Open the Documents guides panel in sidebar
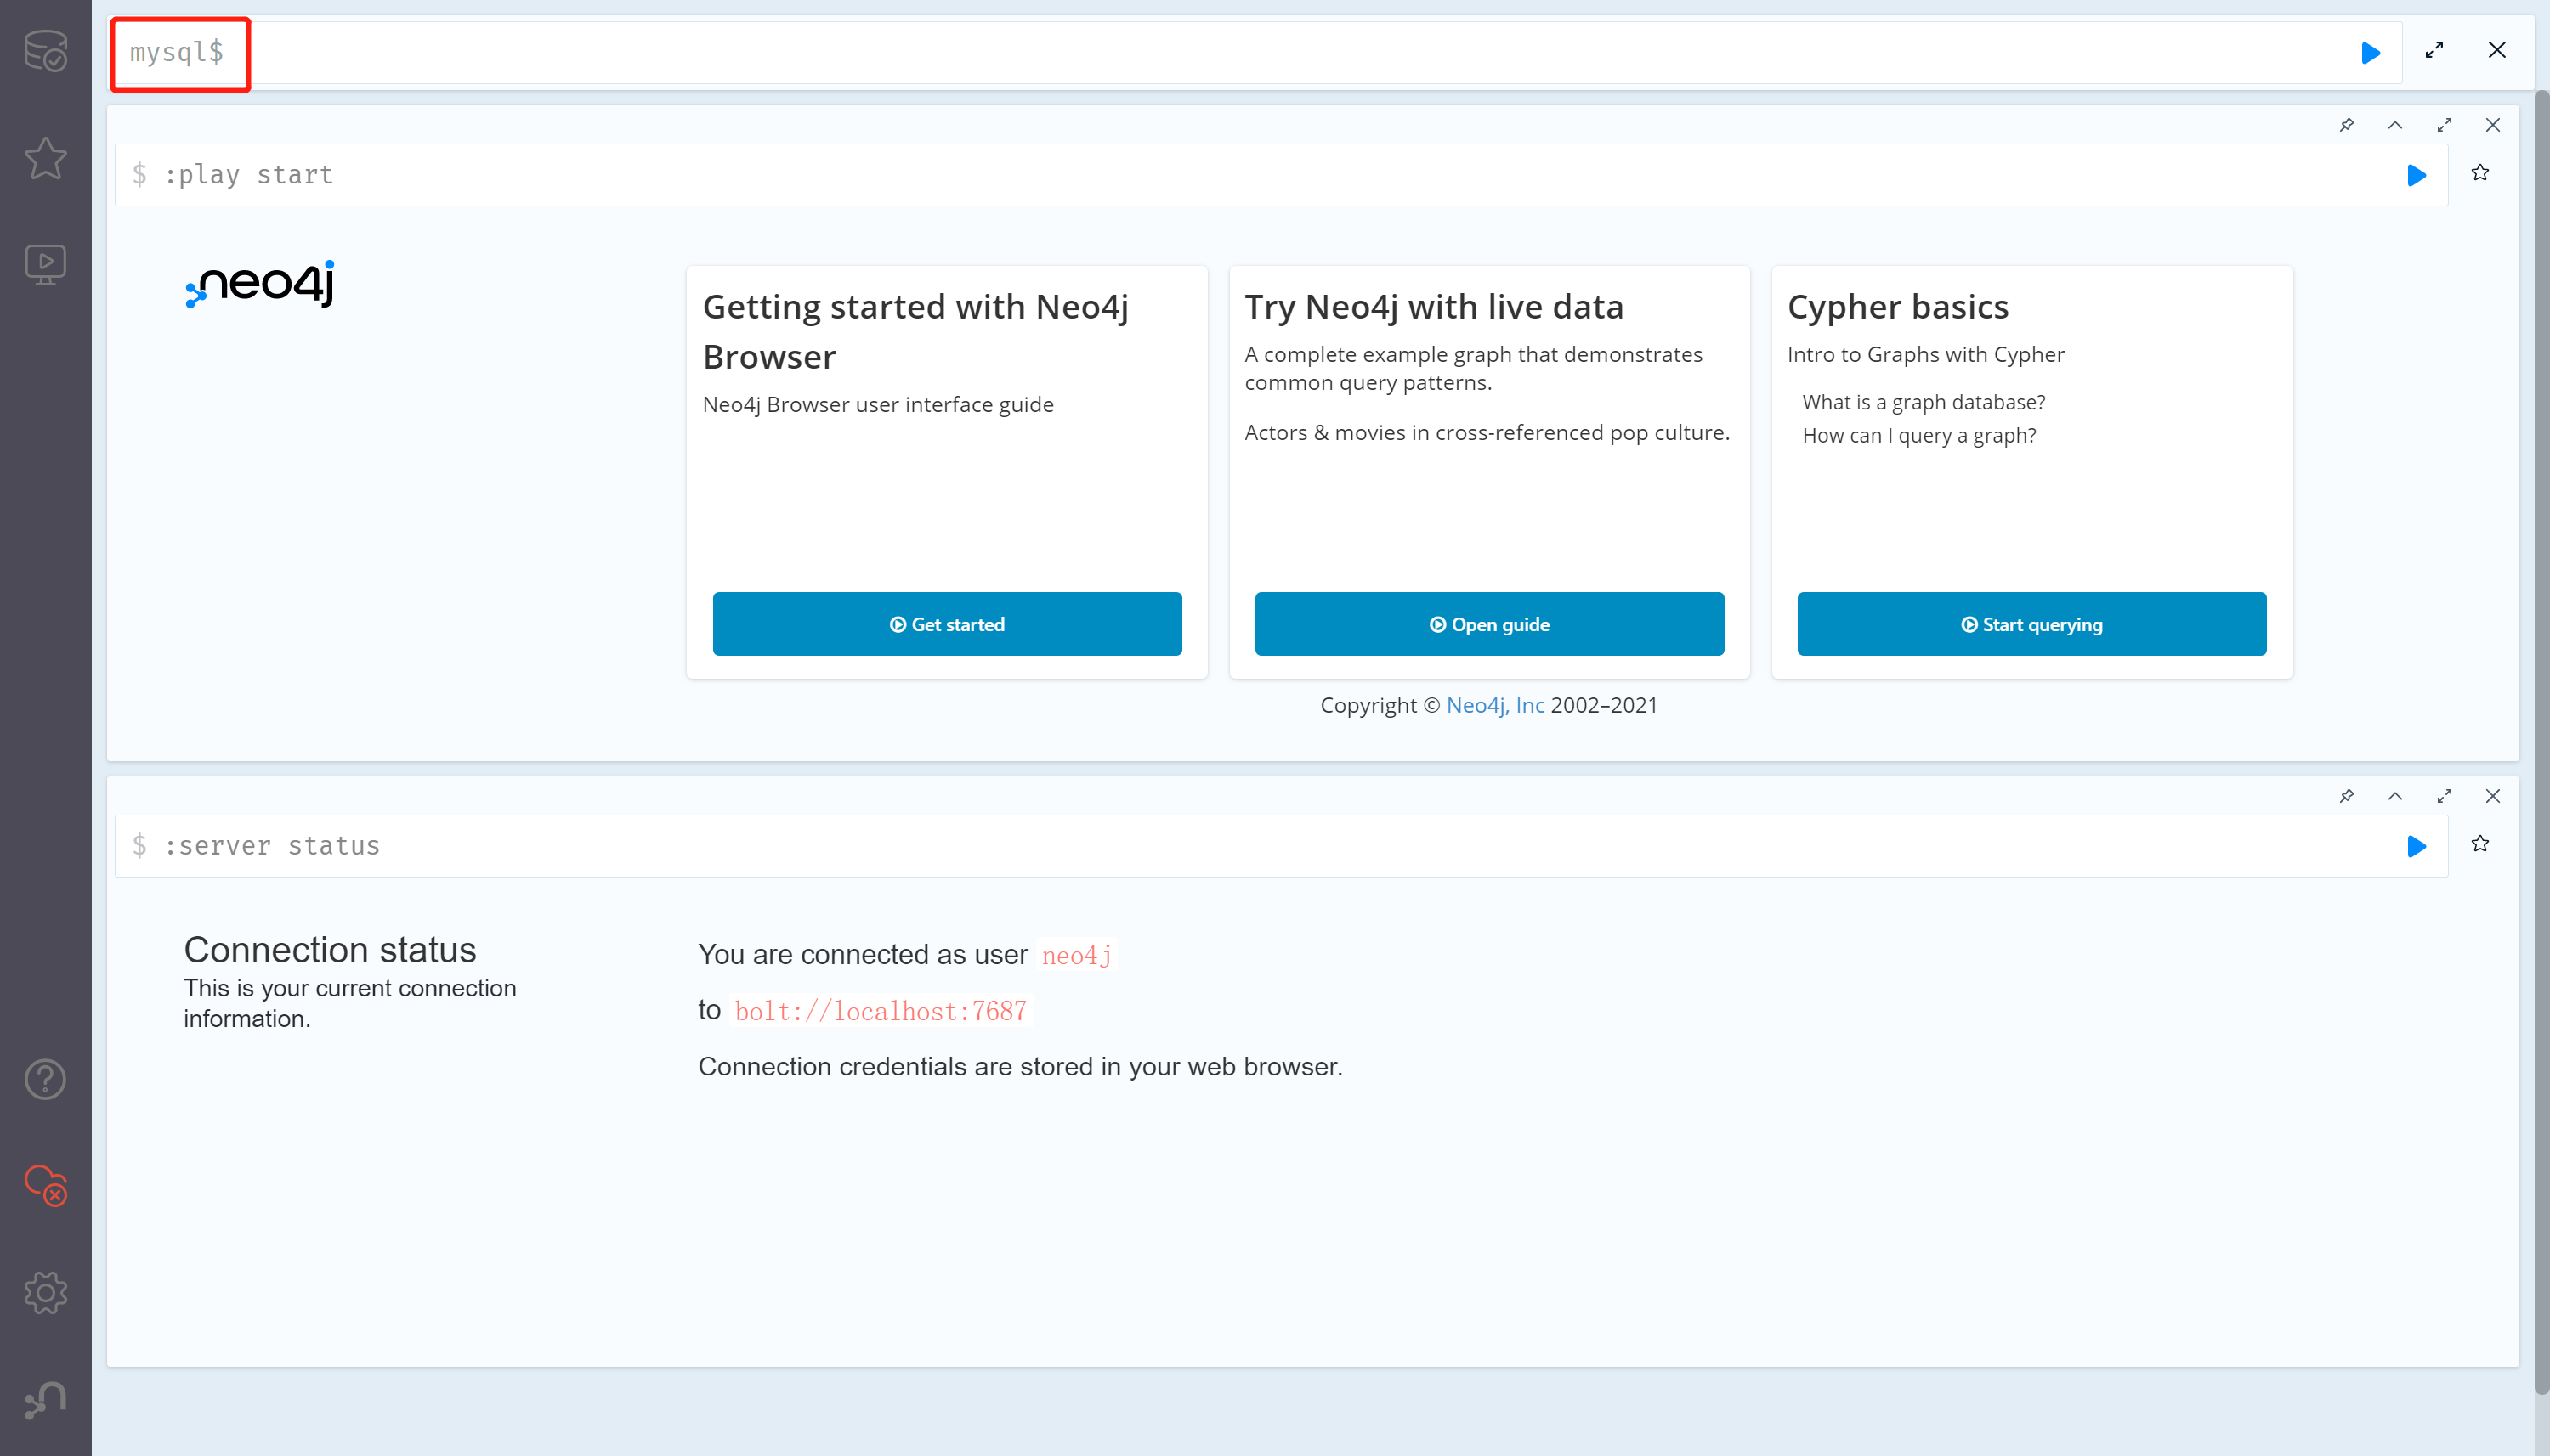This screenshot has height=1456, width=2550. 45,263
